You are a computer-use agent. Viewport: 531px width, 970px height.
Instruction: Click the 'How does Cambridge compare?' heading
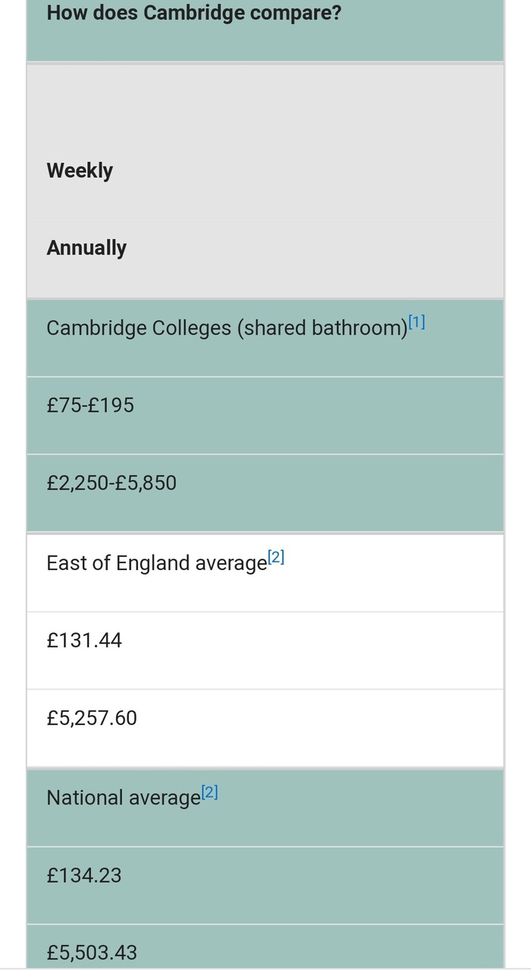tap(193, 13)
